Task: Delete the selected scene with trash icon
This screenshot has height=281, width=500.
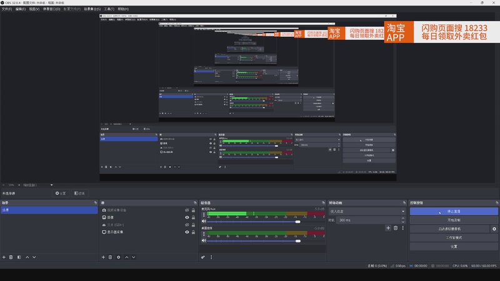Action: click(11, 257)
